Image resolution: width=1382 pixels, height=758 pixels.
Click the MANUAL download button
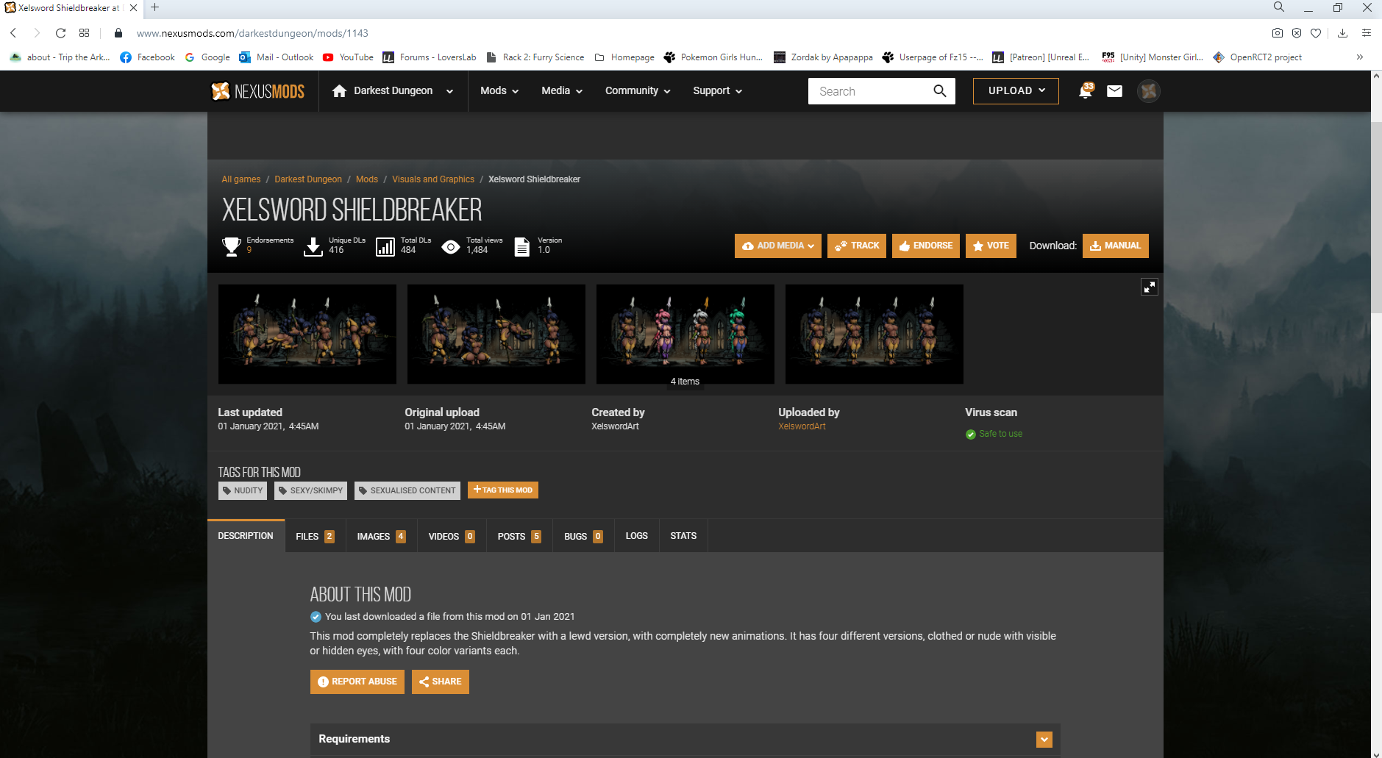[1115, 246]
